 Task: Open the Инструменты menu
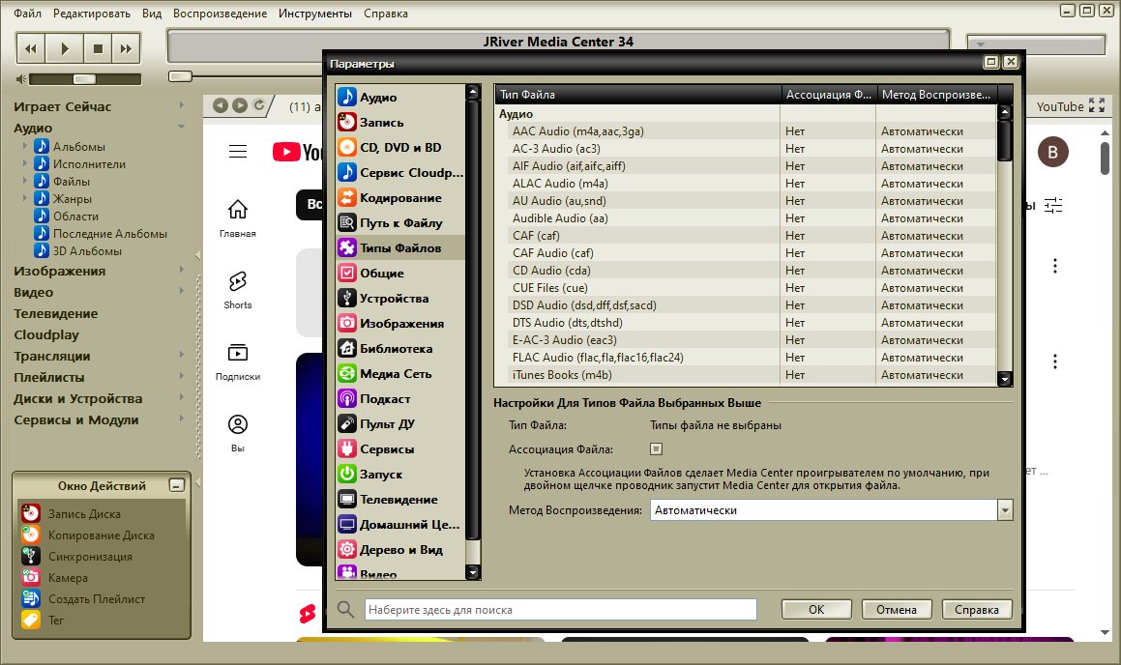pyautogui.click(x=314, y=14)
